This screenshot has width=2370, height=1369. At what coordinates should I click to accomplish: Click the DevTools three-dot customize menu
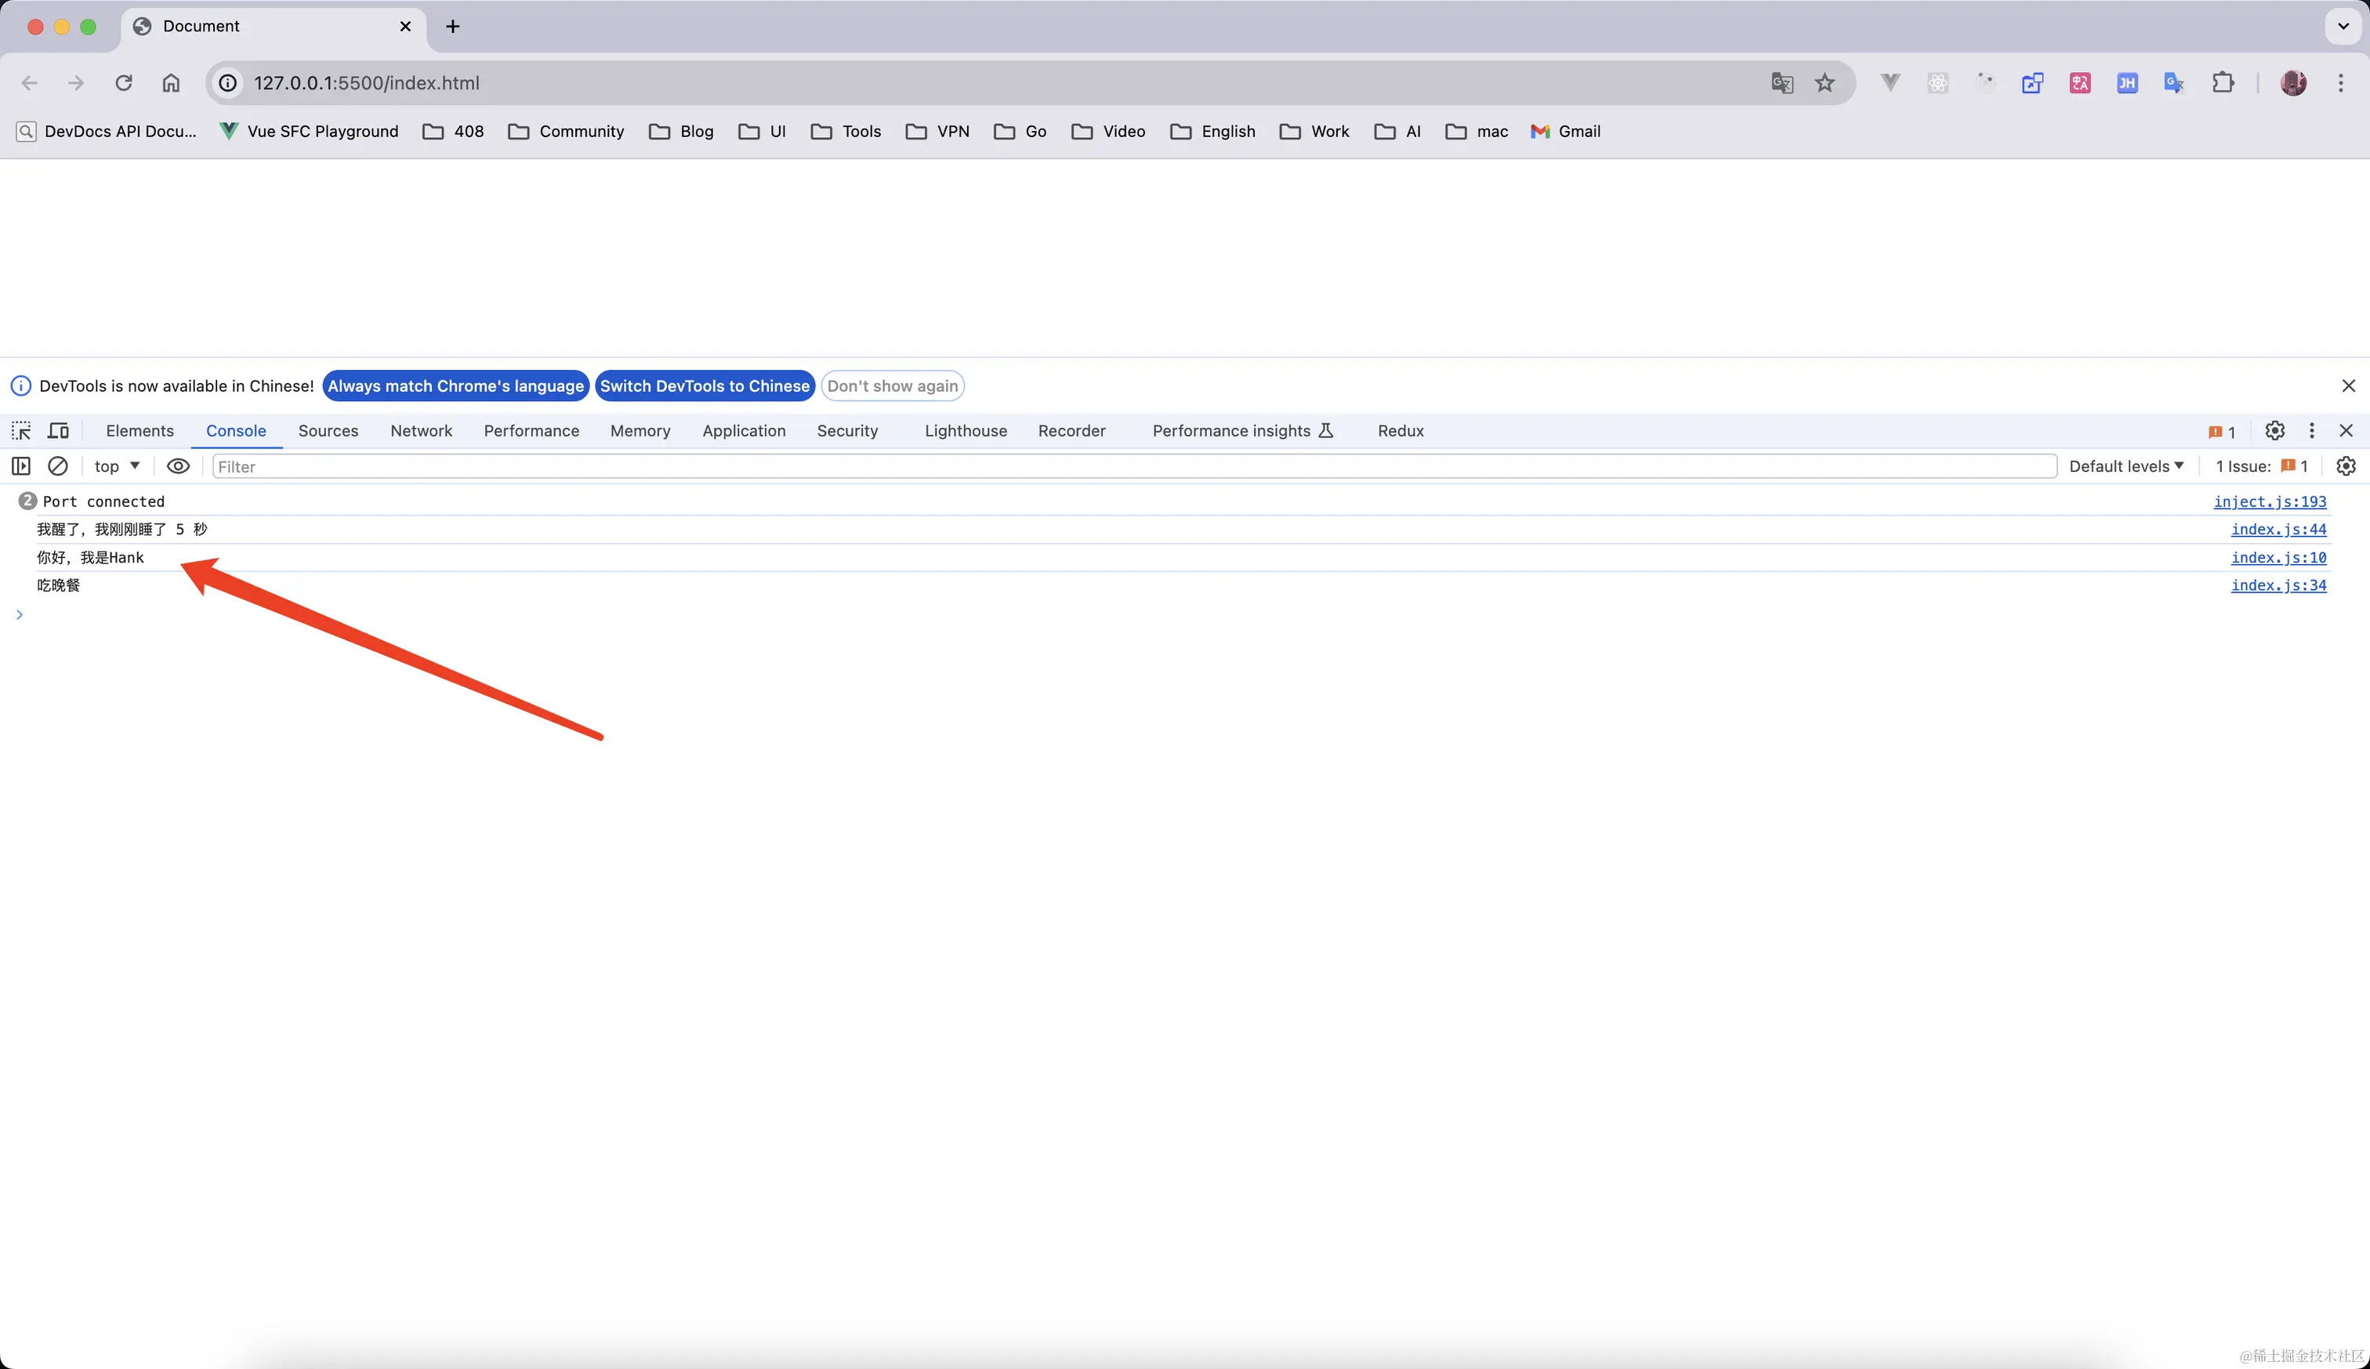(2312, 431)
